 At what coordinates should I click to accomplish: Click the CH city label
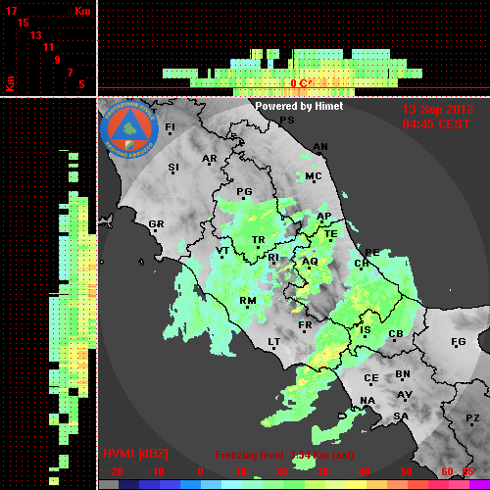tap(362, 263)
